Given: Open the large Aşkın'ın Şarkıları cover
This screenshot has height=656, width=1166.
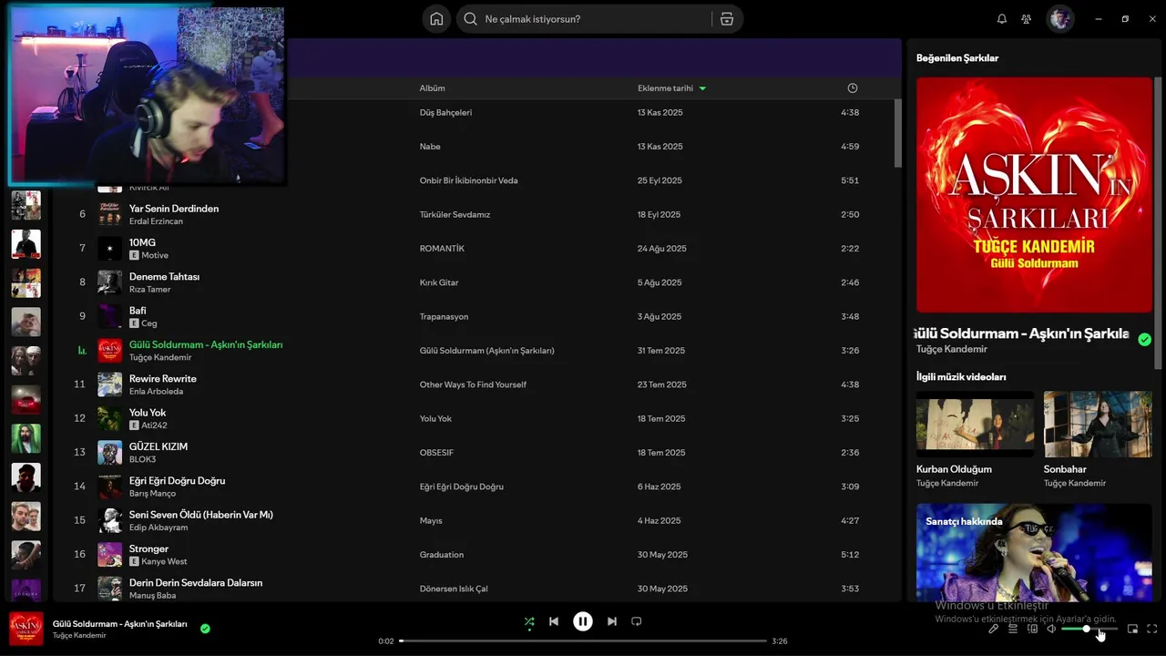Looking at the screenshot, I should (1034, 195).
